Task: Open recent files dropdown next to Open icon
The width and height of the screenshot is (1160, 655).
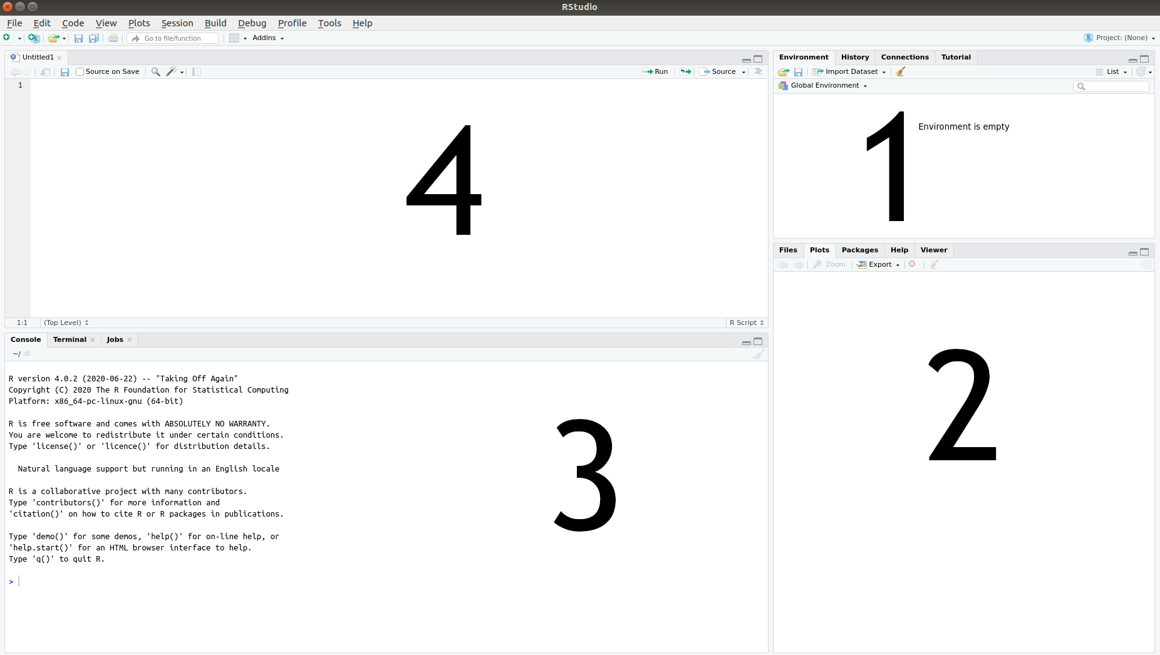Action: [64, 38]
